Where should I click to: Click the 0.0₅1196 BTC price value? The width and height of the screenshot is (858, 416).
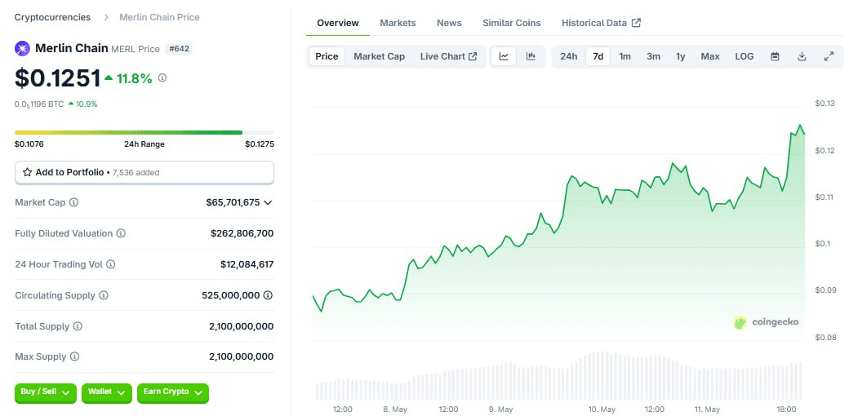(x=39, y=104)
